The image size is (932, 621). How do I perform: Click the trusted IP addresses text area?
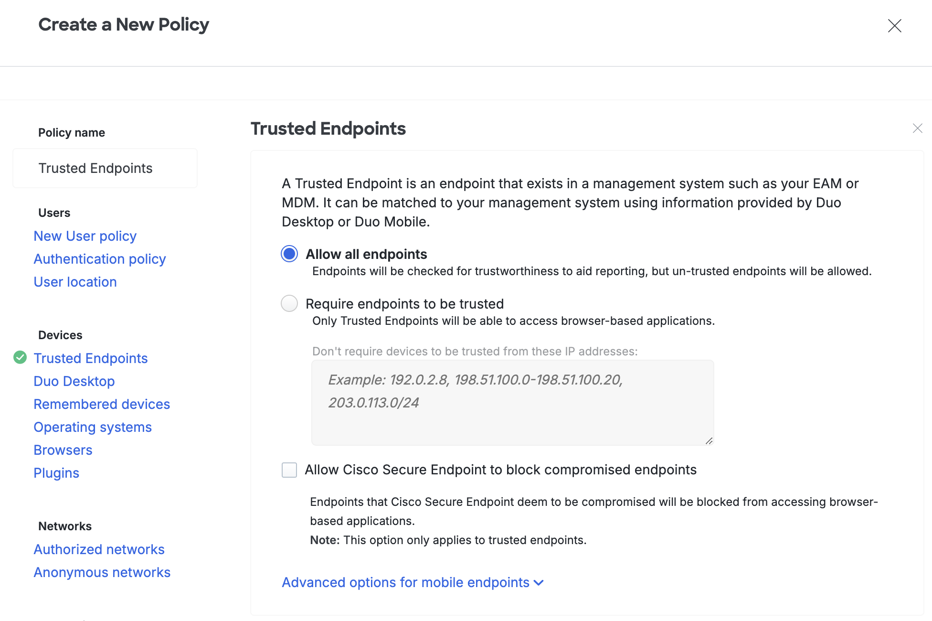(x=512, y=402)
